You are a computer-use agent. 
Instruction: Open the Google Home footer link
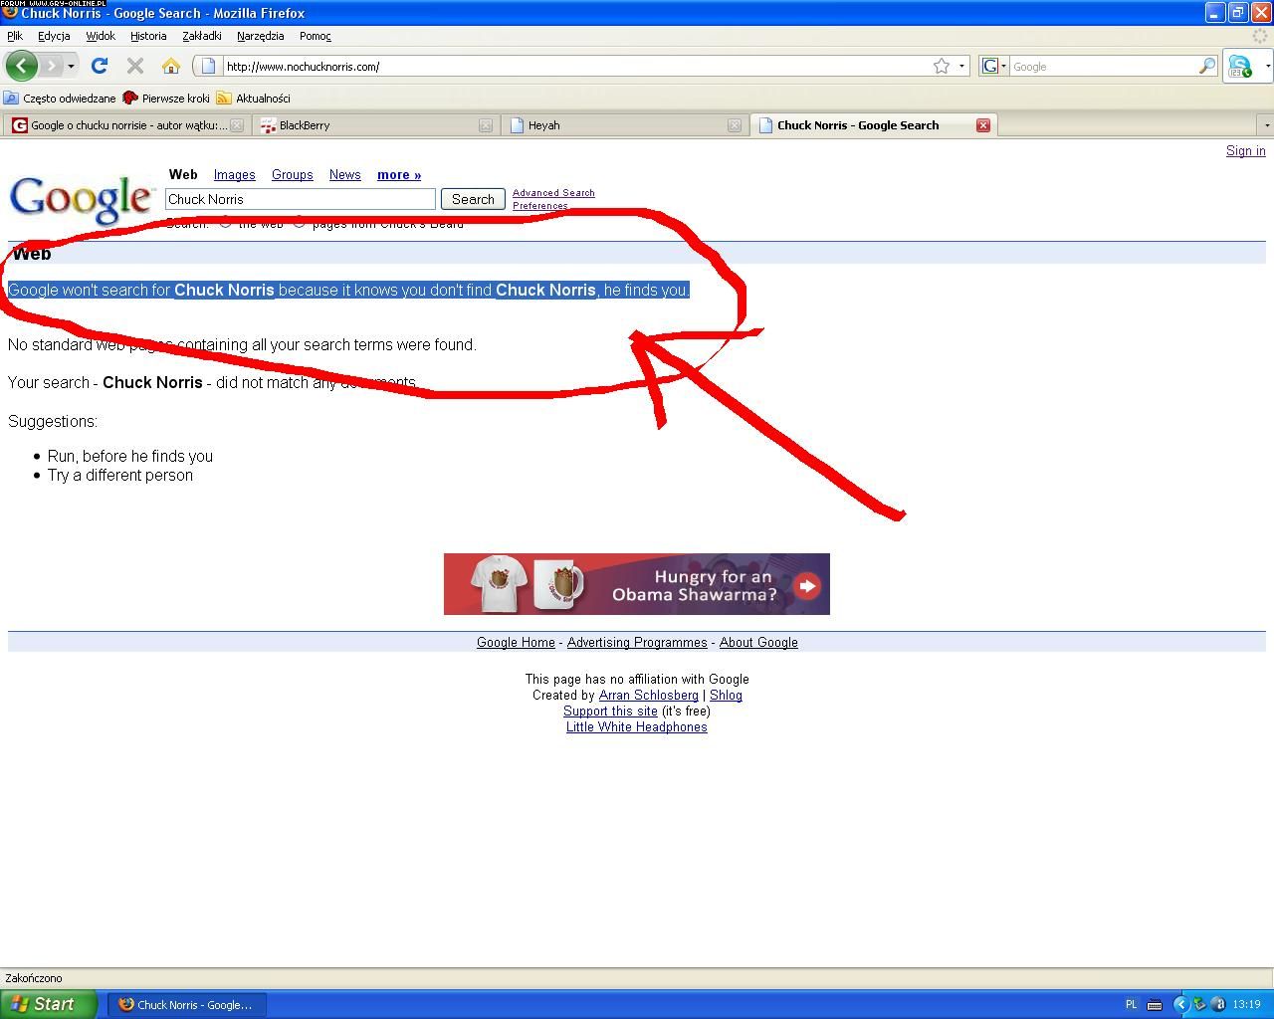516,643
